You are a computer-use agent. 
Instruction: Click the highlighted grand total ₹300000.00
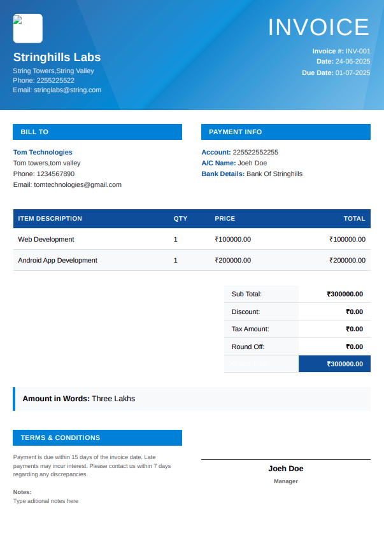345,364
